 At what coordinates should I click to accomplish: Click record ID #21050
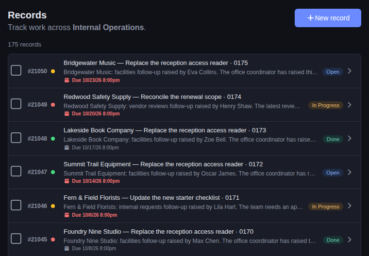[x=37, y=71]
